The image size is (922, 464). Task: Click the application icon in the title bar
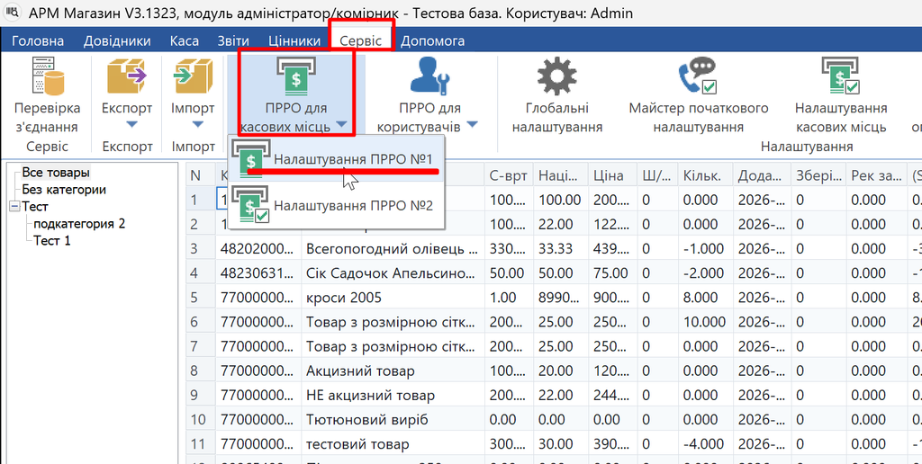tap(13, 13)
